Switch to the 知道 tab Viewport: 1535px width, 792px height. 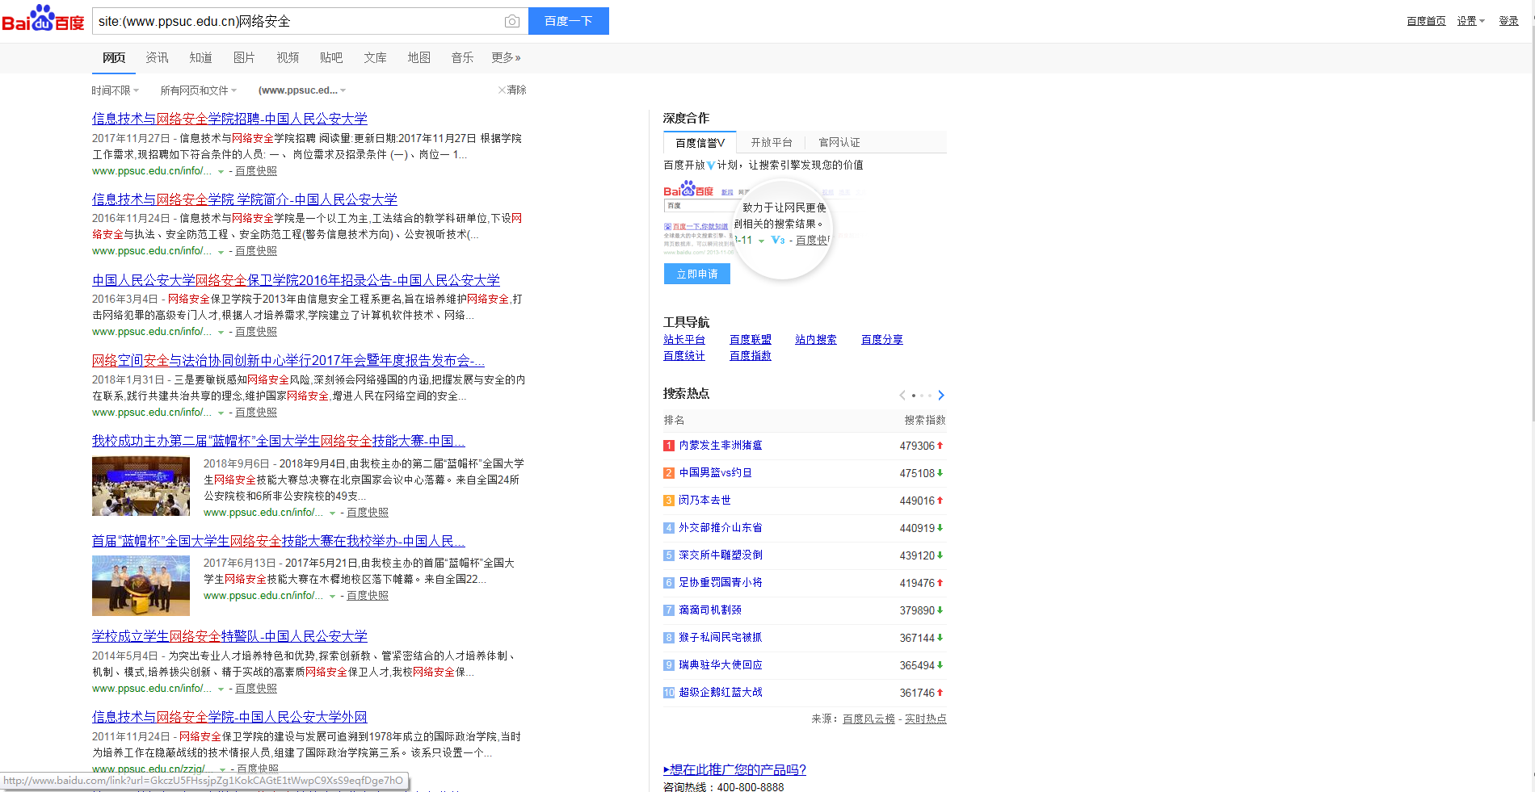click(x=200, y=57)
